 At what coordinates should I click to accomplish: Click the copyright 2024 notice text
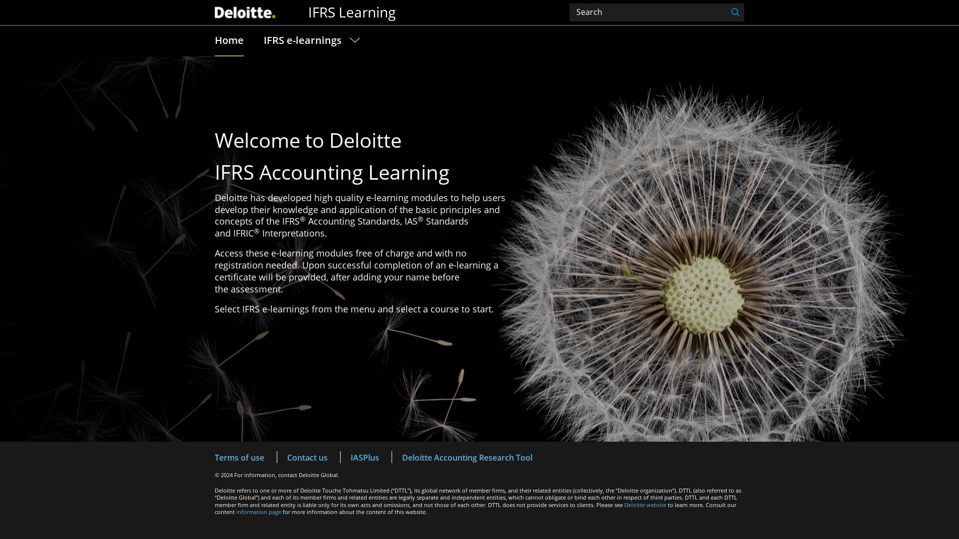pyautogui.click(x=277, y=475)
